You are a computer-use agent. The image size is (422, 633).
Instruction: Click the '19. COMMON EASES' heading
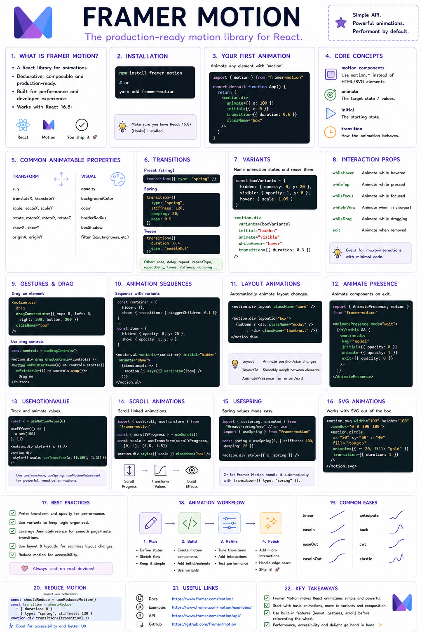[x=354, y=503]
